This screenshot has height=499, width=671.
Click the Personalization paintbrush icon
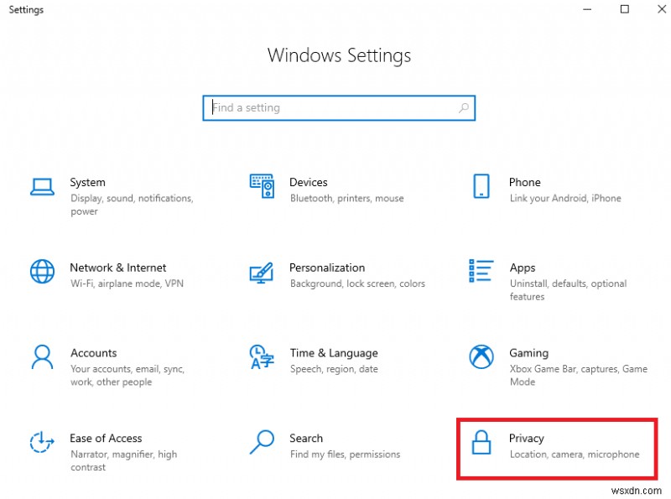(x=262, y=273)
